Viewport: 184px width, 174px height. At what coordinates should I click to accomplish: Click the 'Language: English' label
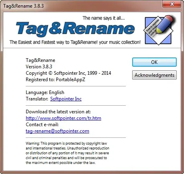pyautogui.click(x=45, y=92)
